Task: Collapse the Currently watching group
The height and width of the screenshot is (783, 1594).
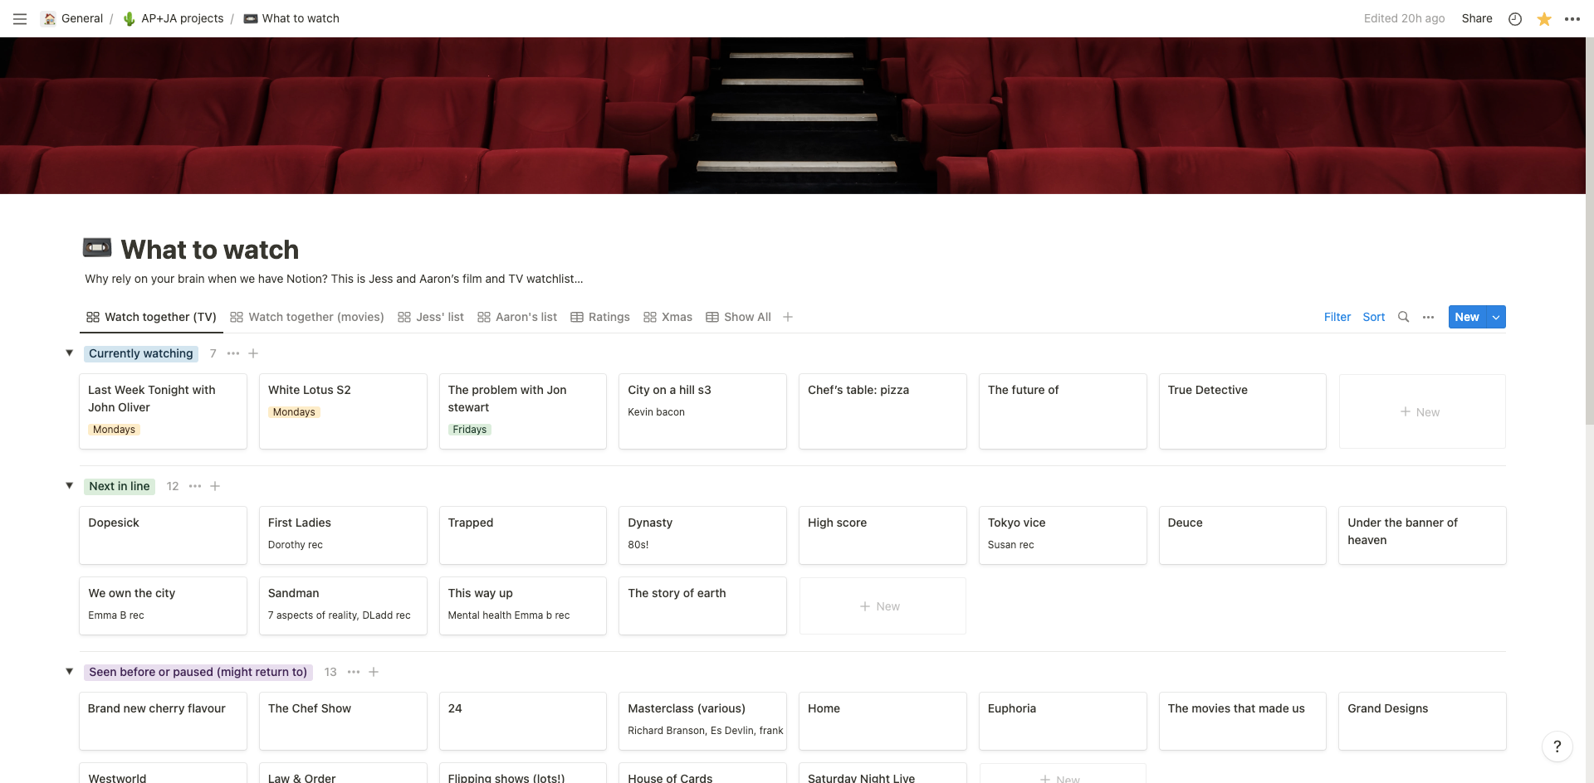Action: [x=70, y=353]
